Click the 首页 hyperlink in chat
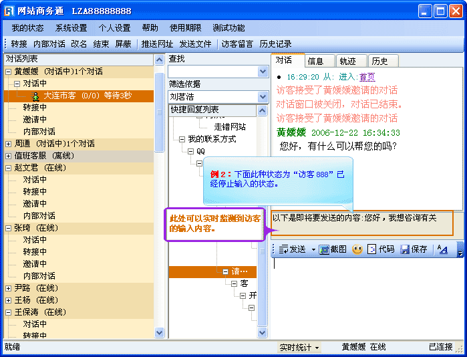Image resolution: width=467 pixels, height=357 pixels. tap(367, 77)
